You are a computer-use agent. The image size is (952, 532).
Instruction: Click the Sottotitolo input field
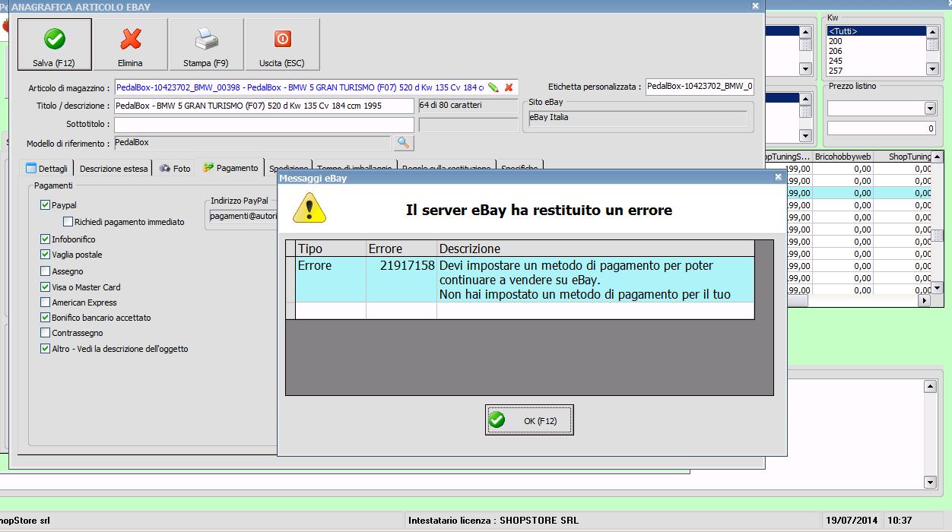pos(264,124)
